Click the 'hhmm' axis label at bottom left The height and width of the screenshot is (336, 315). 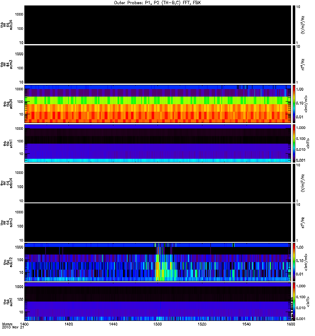[x=7, y=325]
